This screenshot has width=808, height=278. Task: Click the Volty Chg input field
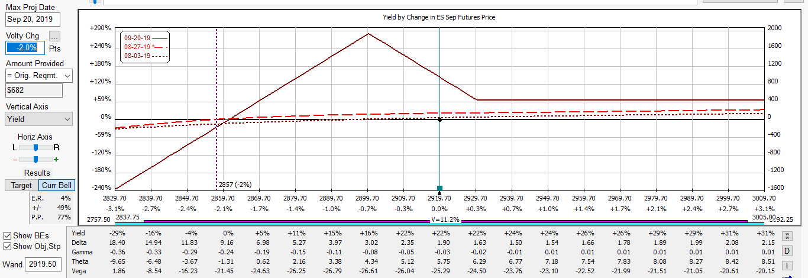25,47
